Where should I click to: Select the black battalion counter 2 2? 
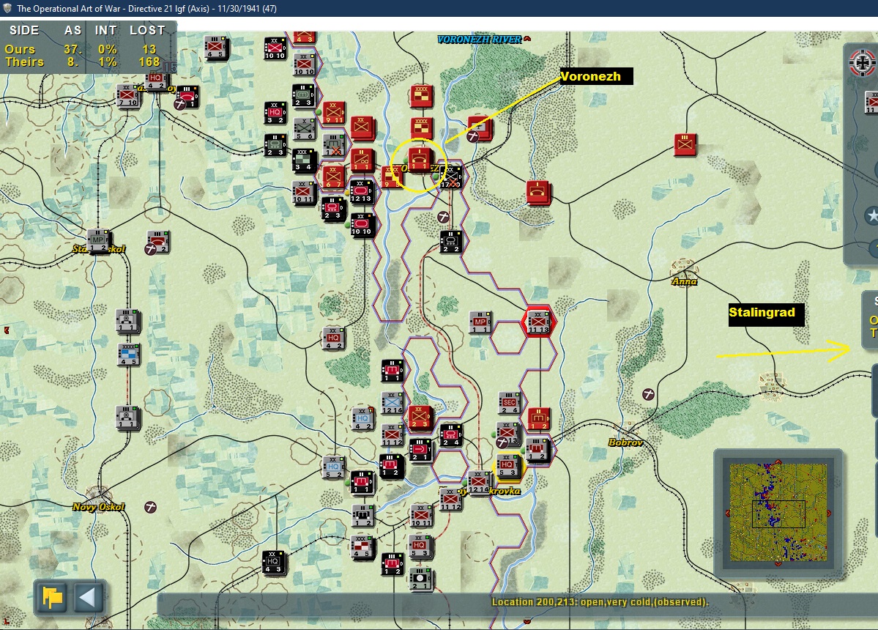[451, 241]
